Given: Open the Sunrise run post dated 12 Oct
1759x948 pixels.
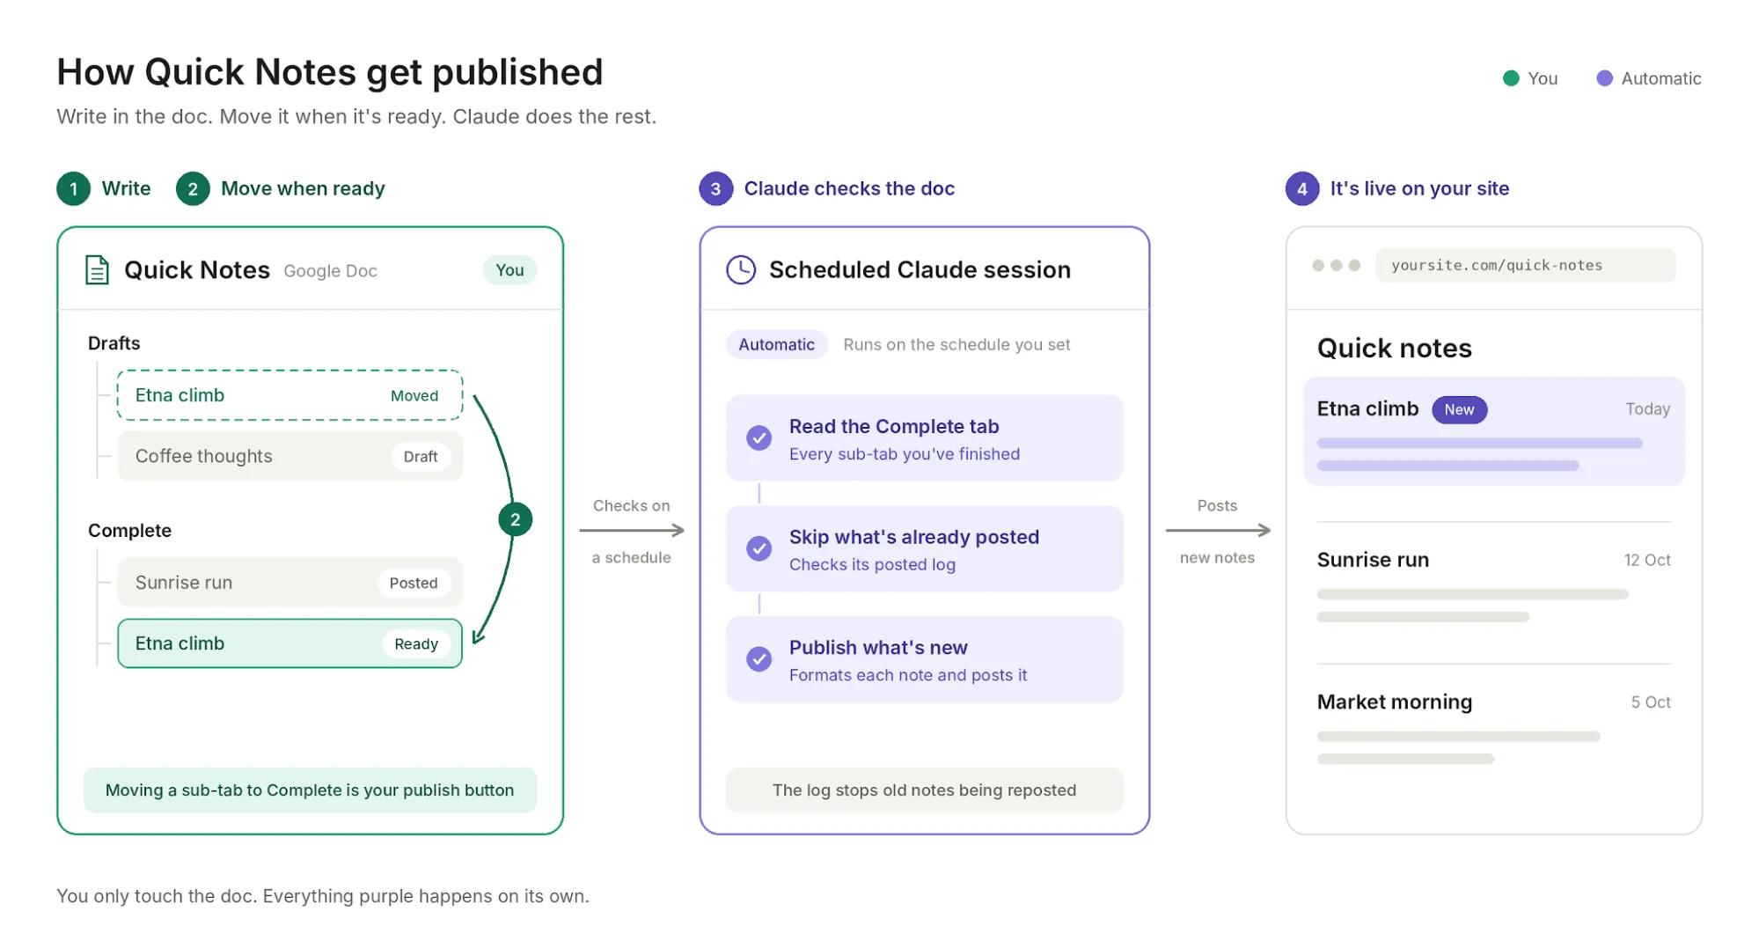Looking at the screenshot, I should click(x=1493, y=585).
